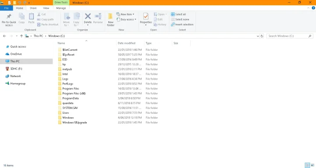This screenshot has width=316, height=168.
Task: Click This PC in address breadcrumb
Action: pos(38,36)
